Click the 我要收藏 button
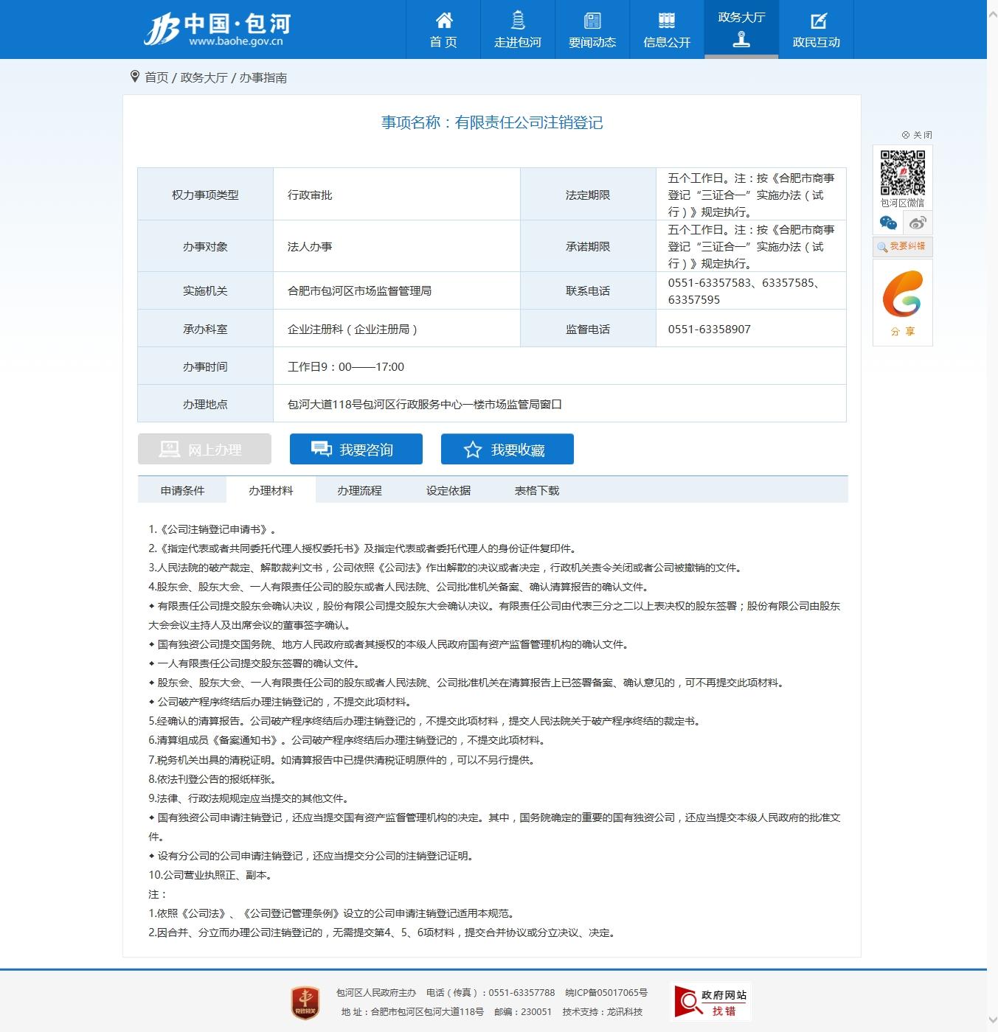 click(x=507, y=449)
